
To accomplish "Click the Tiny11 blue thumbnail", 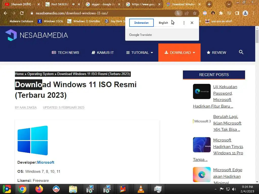I will pyautogui.click(x=202, y=145).
